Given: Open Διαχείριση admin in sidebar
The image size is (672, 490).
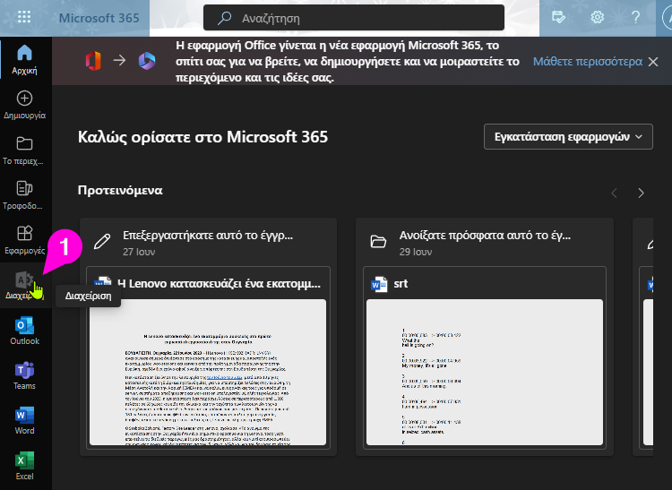Looking at the screenshot, I should (x=24, y=285).
